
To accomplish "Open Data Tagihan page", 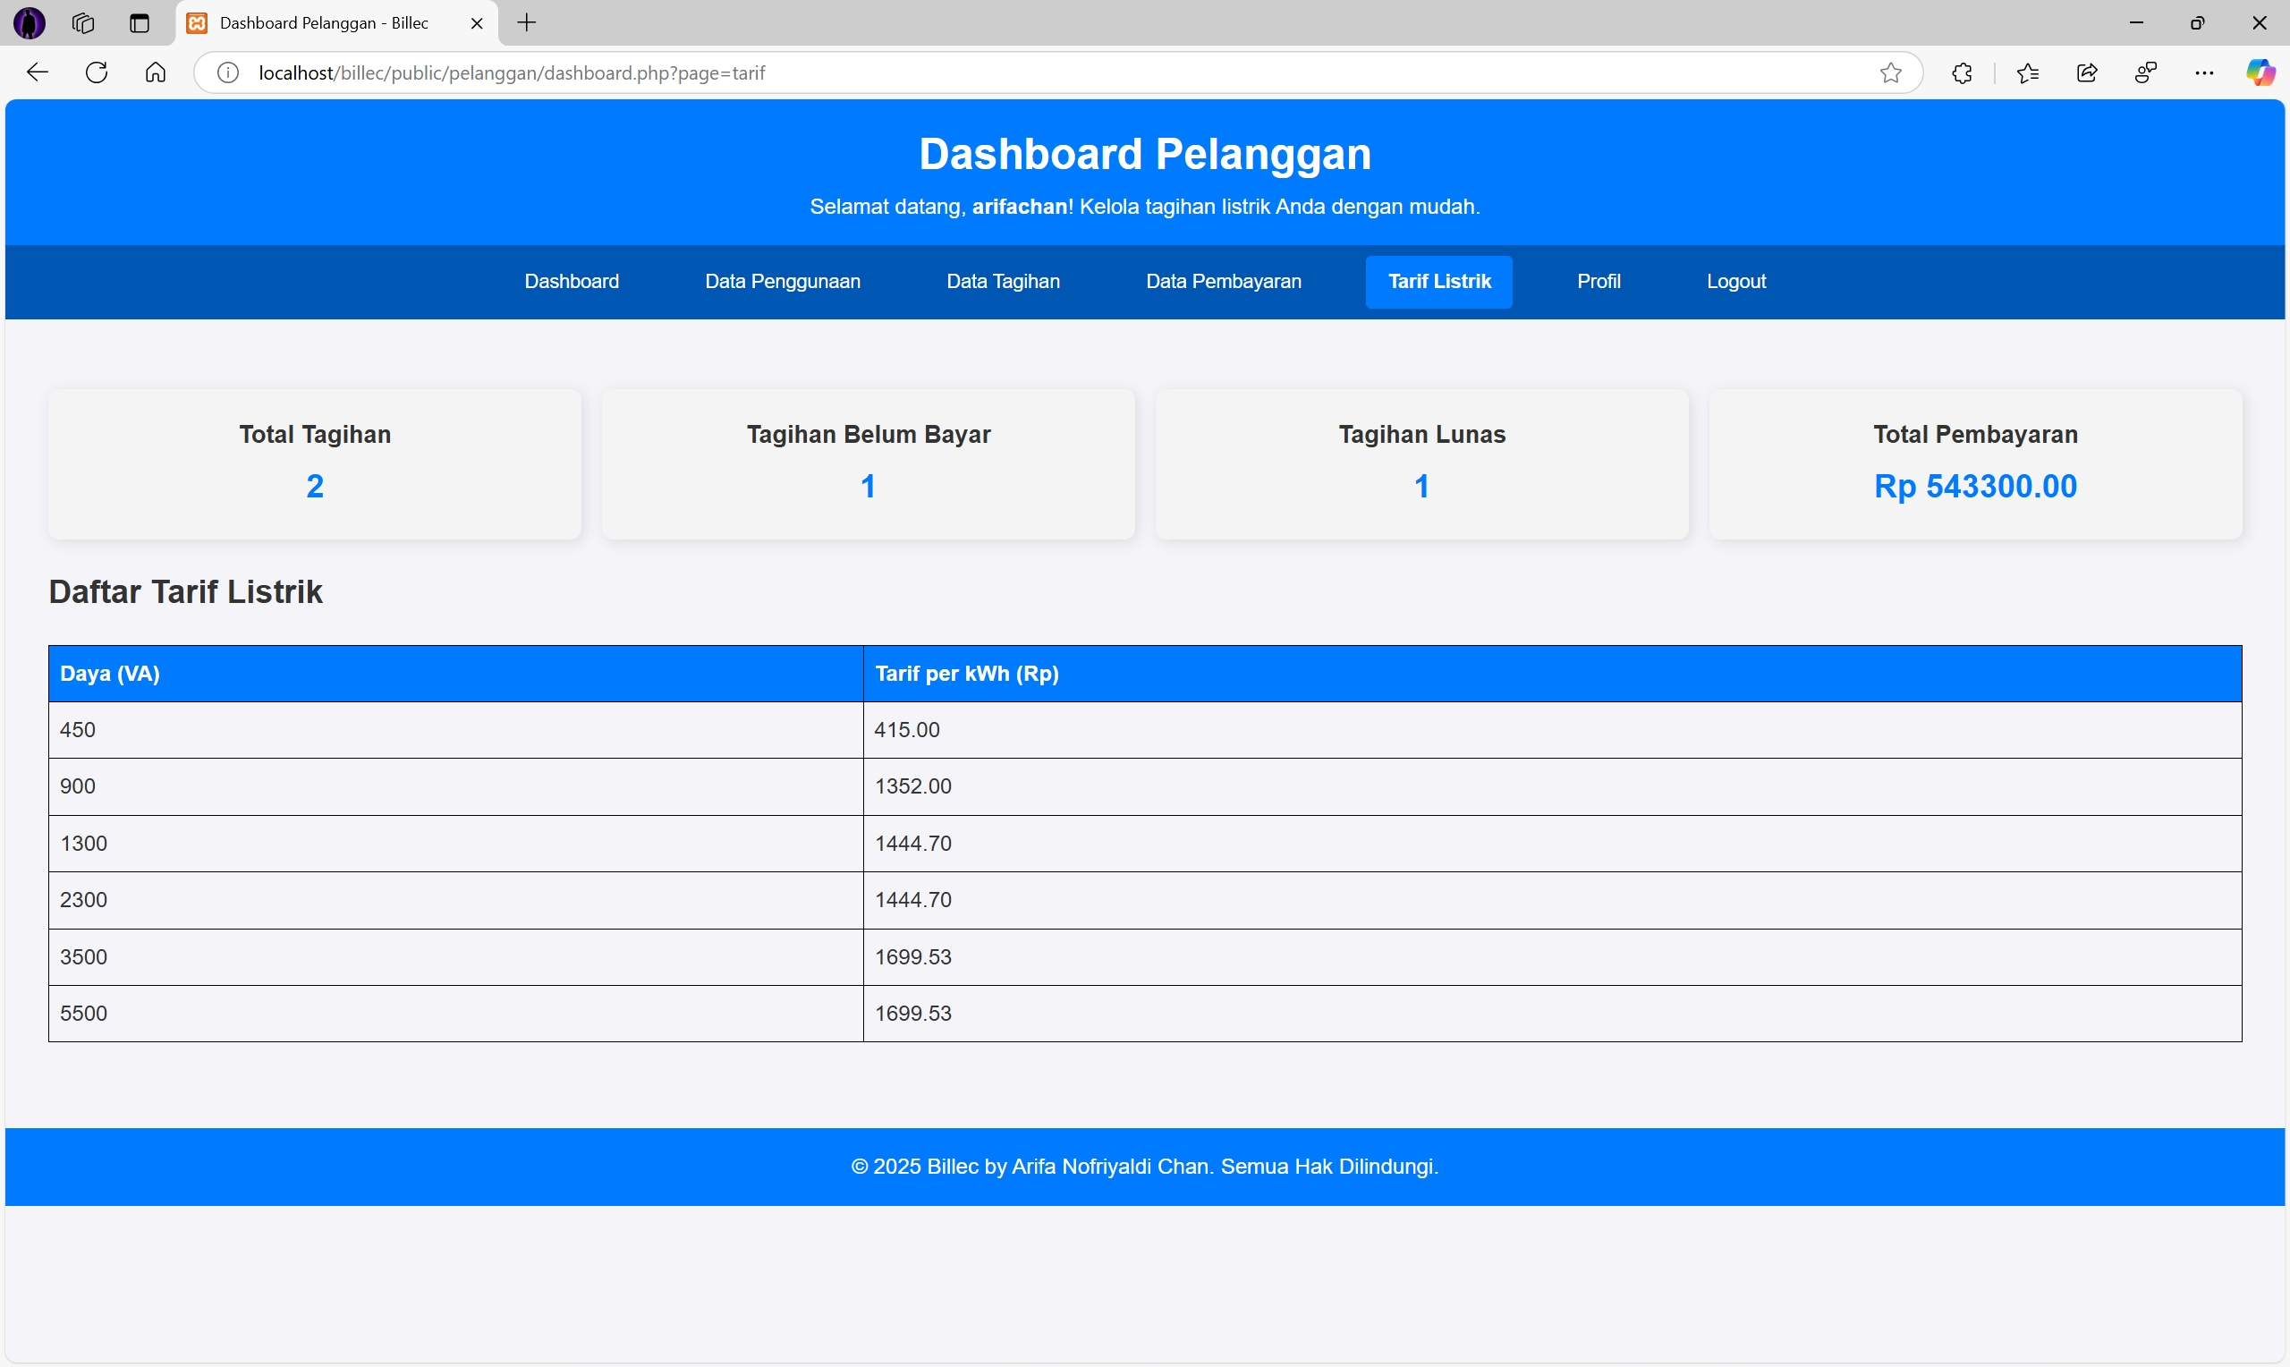I will point(1003,282).
